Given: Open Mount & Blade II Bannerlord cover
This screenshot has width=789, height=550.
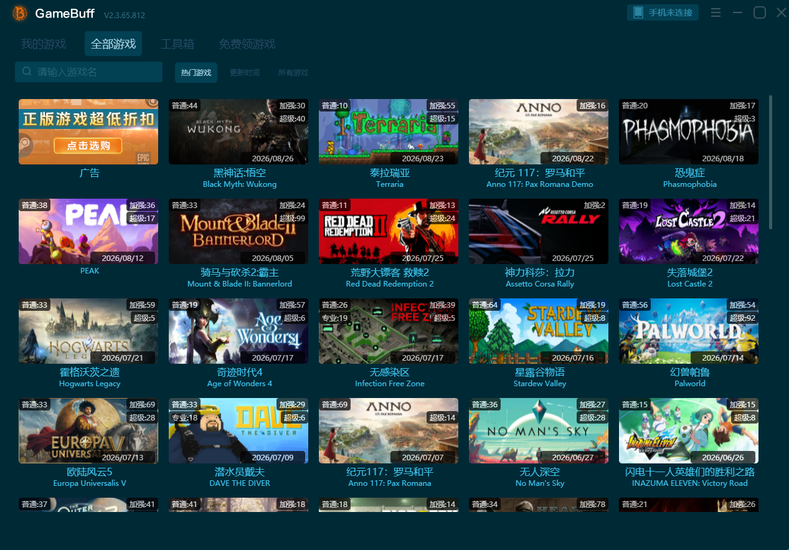Looking at the screenshot, I should (x=239, y=231).
